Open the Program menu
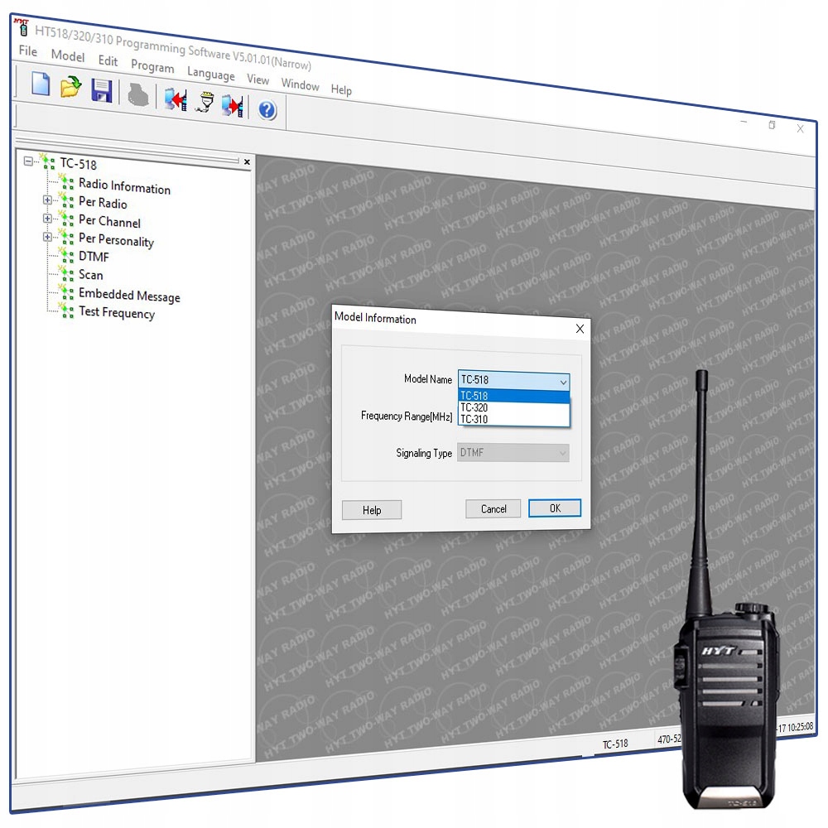Image resolution: width=828 pixels, height=828 pixels. 152,66
